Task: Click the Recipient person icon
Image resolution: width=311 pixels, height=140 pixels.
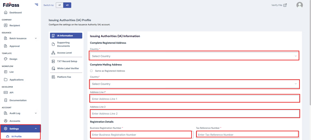Action: (x=6, y=25)
